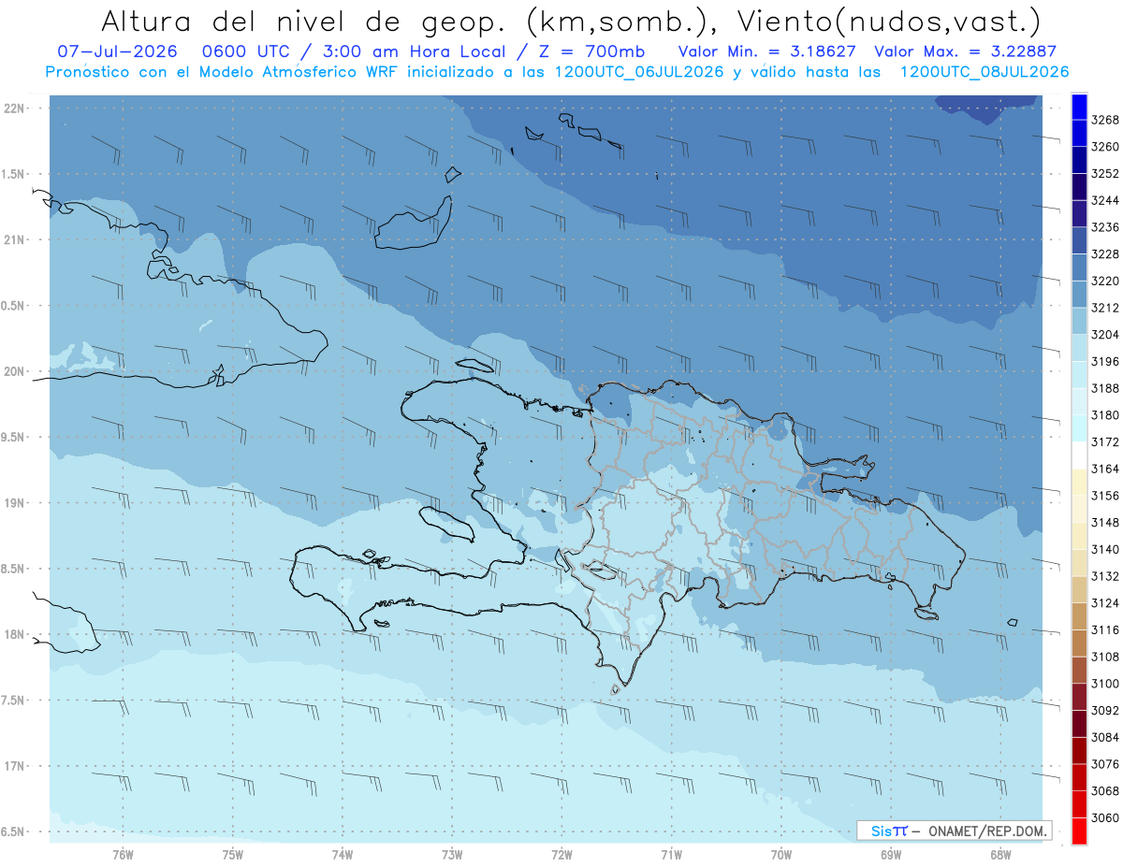
Task: Click the legend swatch between 3228 and 3220
Action: 1078,267
